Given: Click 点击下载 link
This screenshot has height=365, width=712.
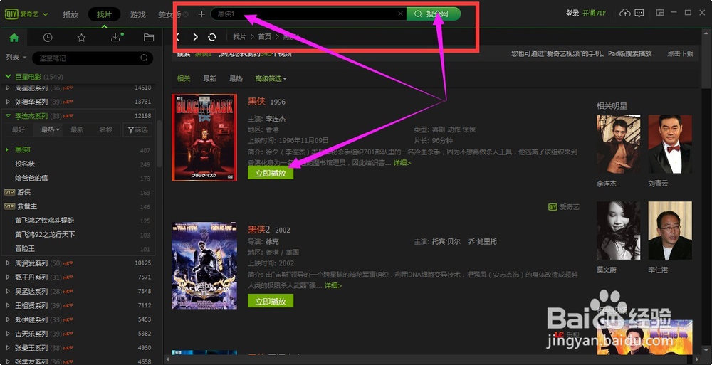Looking at the screenshot, I should click(680, 53).
